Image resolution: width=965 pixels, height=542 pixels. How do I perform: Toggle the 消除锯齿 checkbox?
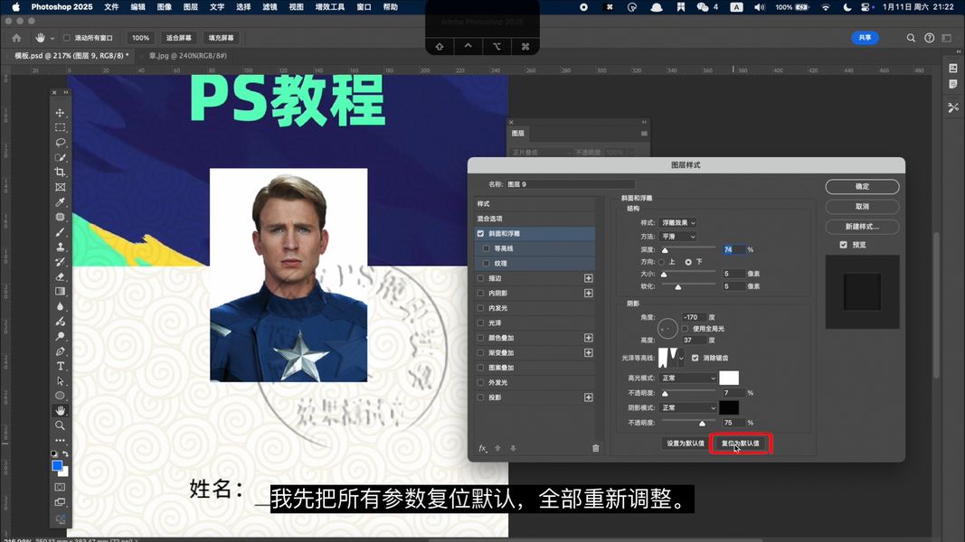coord(695,358)
